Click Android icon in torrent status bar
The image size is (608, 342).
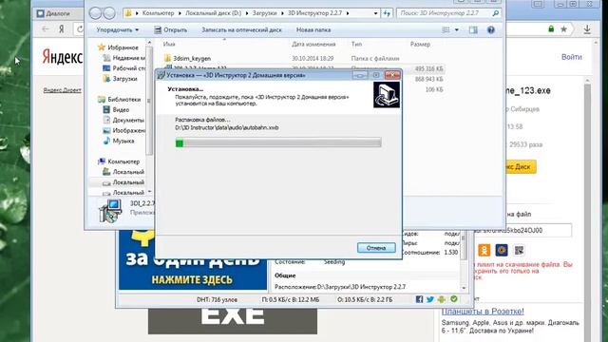(x=441, y=299)
